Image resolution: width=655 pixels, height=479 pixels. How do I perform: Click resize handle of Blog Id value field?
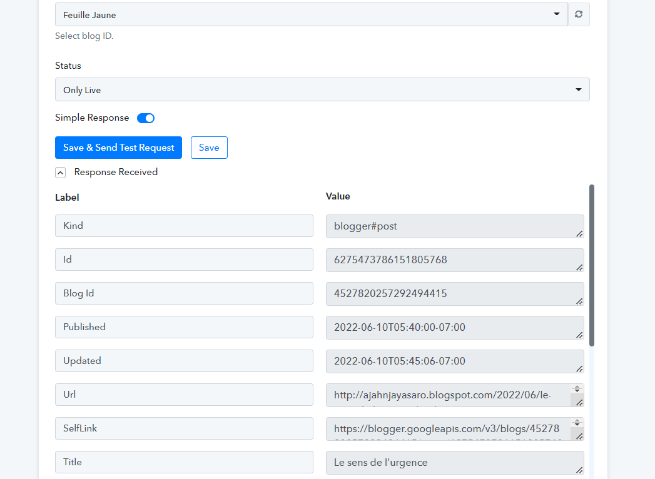tap(579, 301)
